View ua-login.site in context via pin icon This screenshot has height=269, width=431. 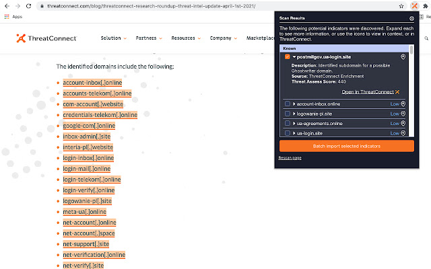(403, 133)
